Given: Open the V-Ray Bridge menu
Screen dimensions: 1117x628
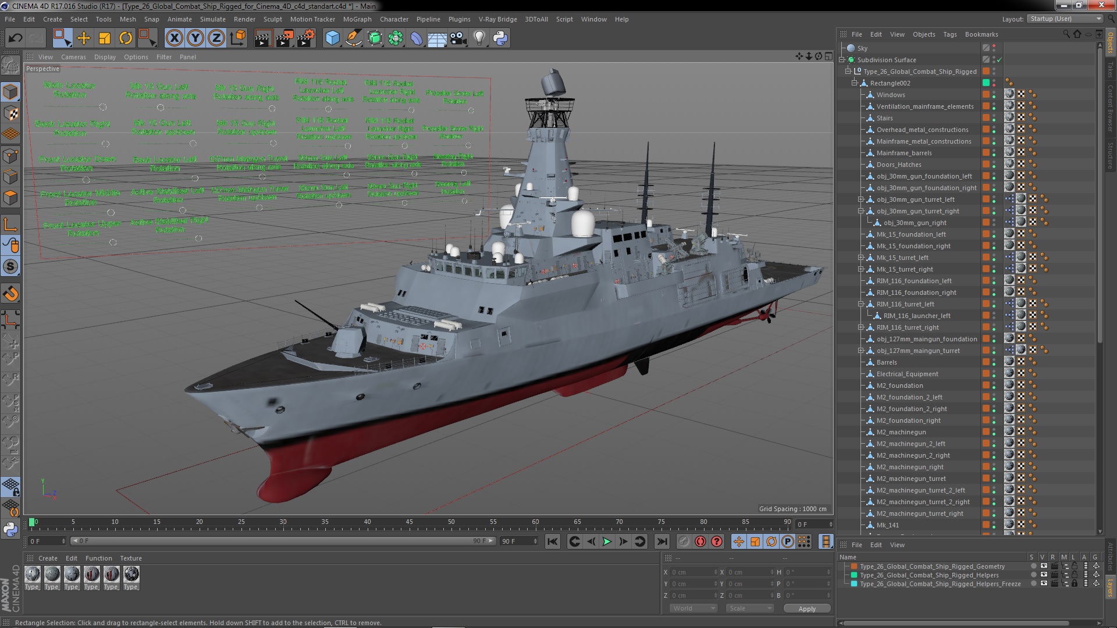Looking at the screenshot, I should point(497,19).
